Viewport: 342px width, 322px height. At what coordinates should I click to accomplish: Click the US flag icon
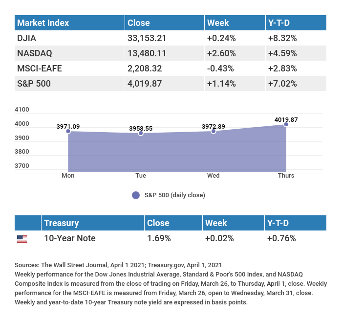click(22, 239)
